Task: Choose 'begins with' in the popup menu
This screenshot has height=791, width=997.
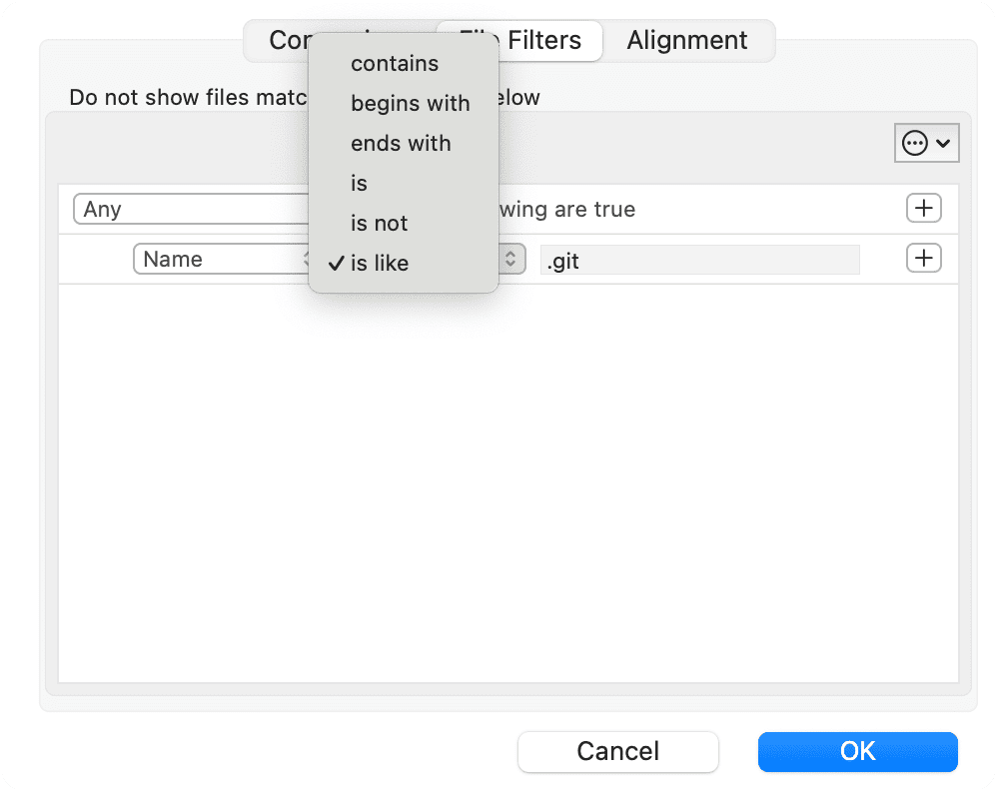Action: [404, 104]
